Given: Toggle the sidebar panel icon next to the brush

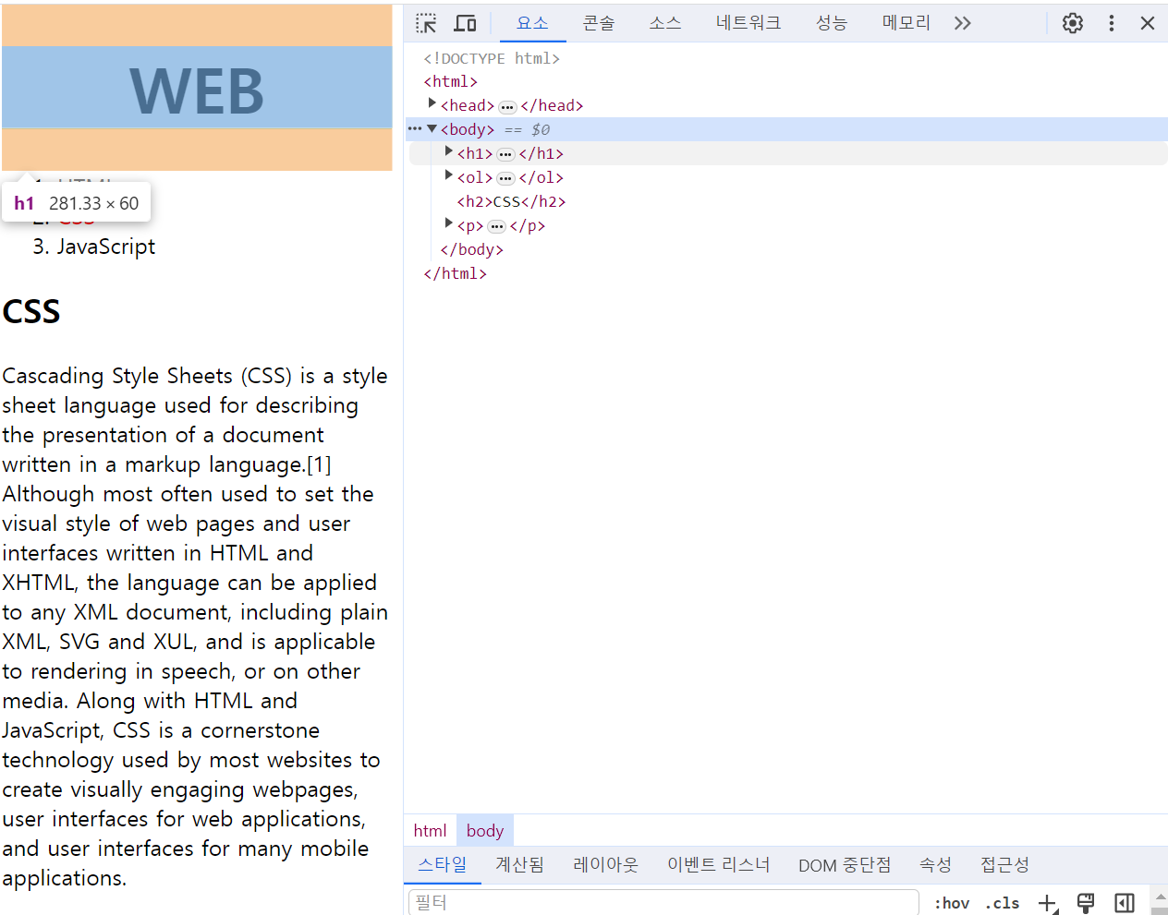Looking at the screenshot, I should (1124, 903).
